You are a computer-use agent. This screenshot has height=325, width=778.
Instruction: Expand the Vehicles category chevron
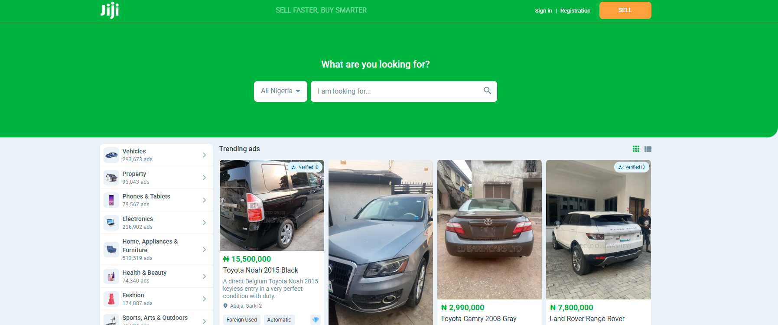tap(204, 155)
